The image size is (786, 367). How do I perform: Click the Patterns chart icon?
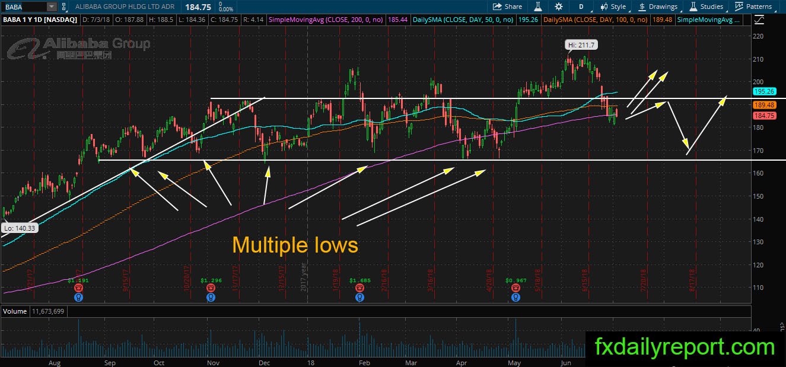(x=739, y=7)
